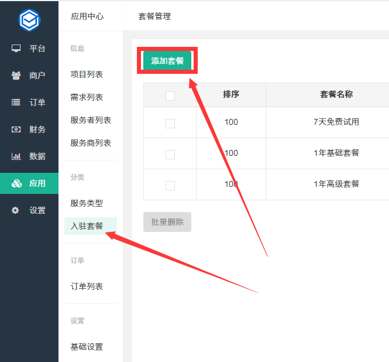
Task: Click sort value 100 in 7天免费试用 row
Action: pyautogui.click(x=231, y=122)
